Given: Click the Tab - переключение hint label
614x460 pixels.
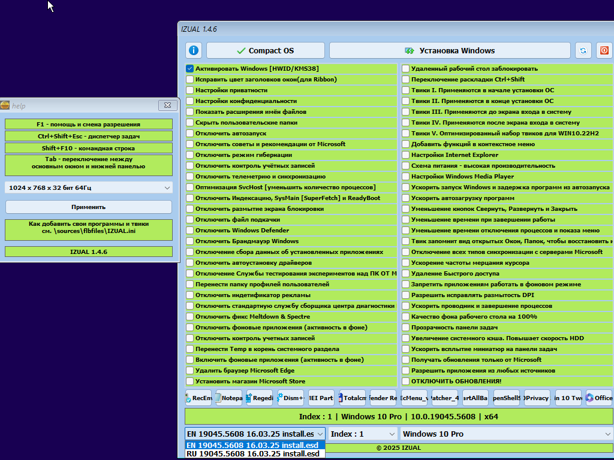Looking at the screenshot, I should pos(89,165).
